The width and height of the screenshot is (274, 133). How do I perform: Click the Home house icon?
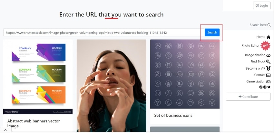click(x=269, y=37)
